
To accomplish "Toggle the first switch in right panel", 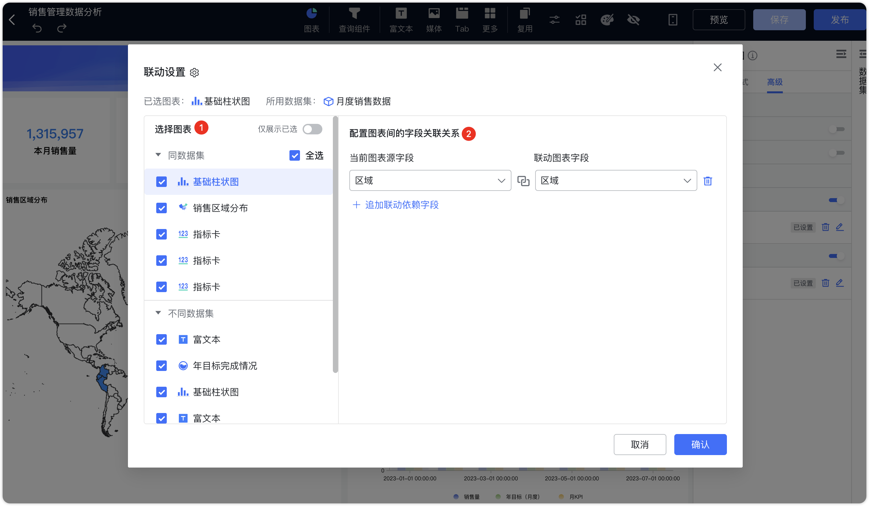I will (x=836, y=129).
